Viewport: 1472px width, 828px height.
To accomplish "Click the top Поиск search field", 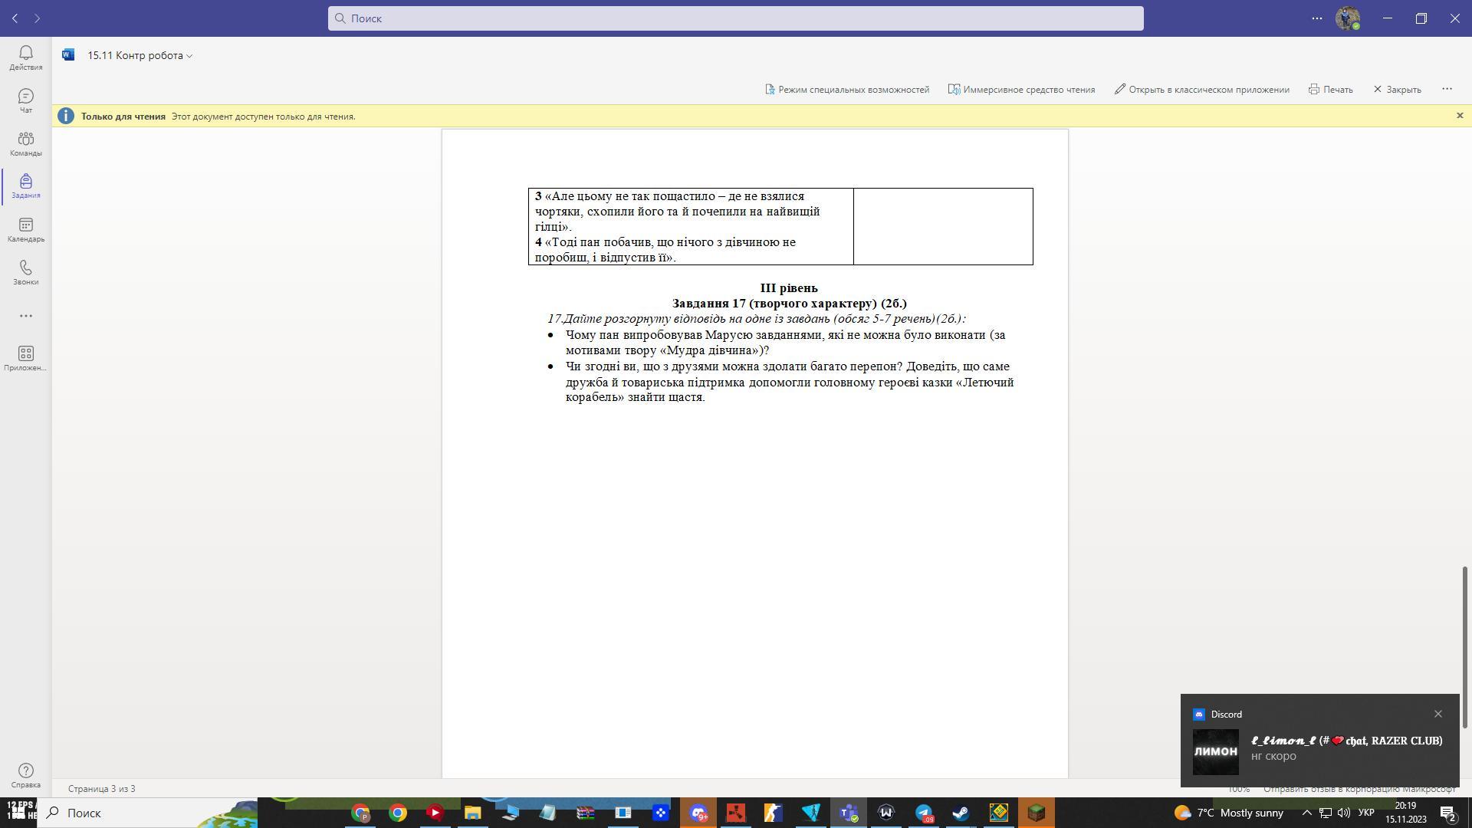I will point(736,18).
